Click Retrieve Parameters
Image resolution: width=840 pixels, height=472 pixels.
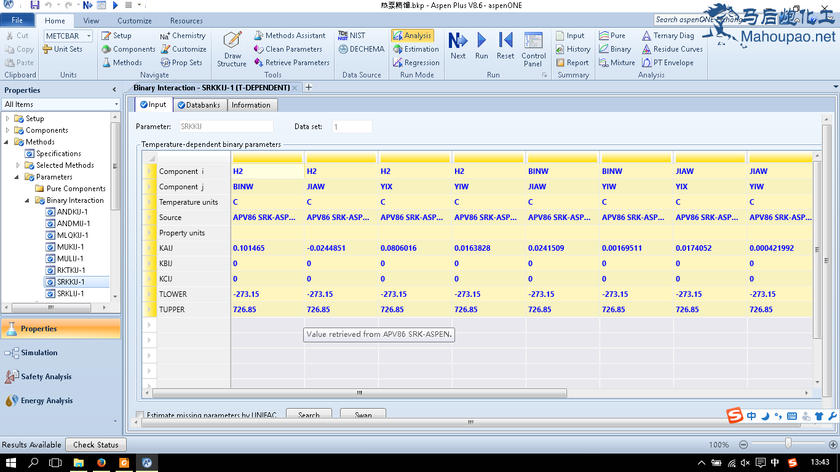291,63
